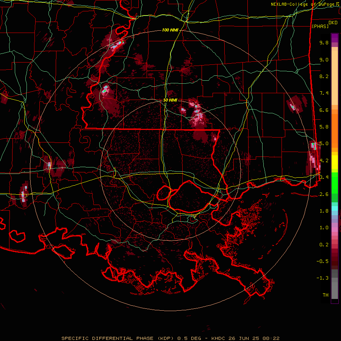Click the 9.0 value on the scale
The height and width of the screenshot is (341, 341).
(x=324, y=59)
